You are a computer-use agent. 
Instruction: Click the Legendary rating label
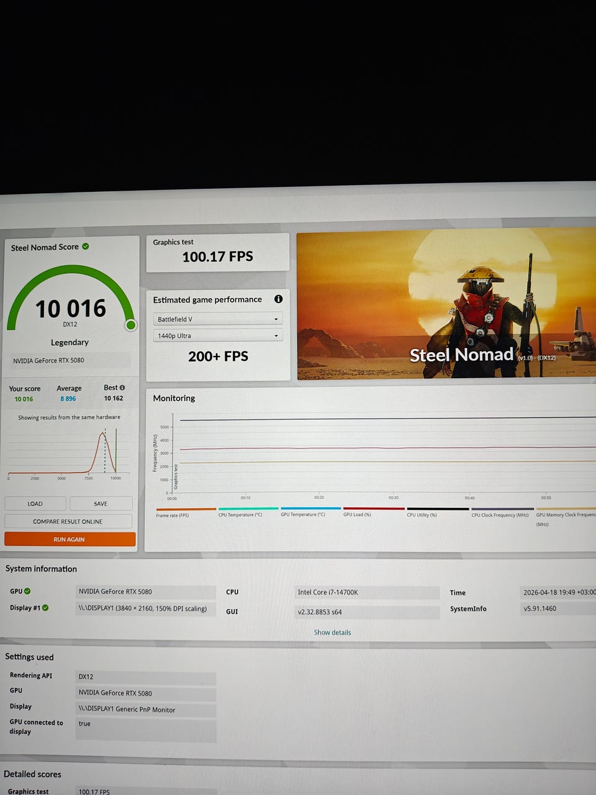tap(70, 342)
